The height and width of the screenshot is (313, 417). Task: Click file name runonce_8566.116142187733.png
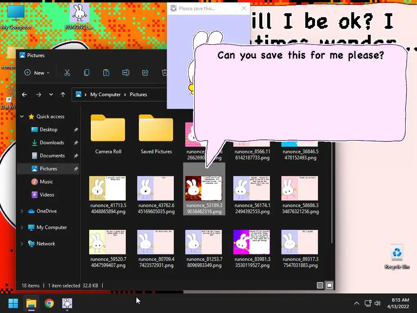pos(252,154)
